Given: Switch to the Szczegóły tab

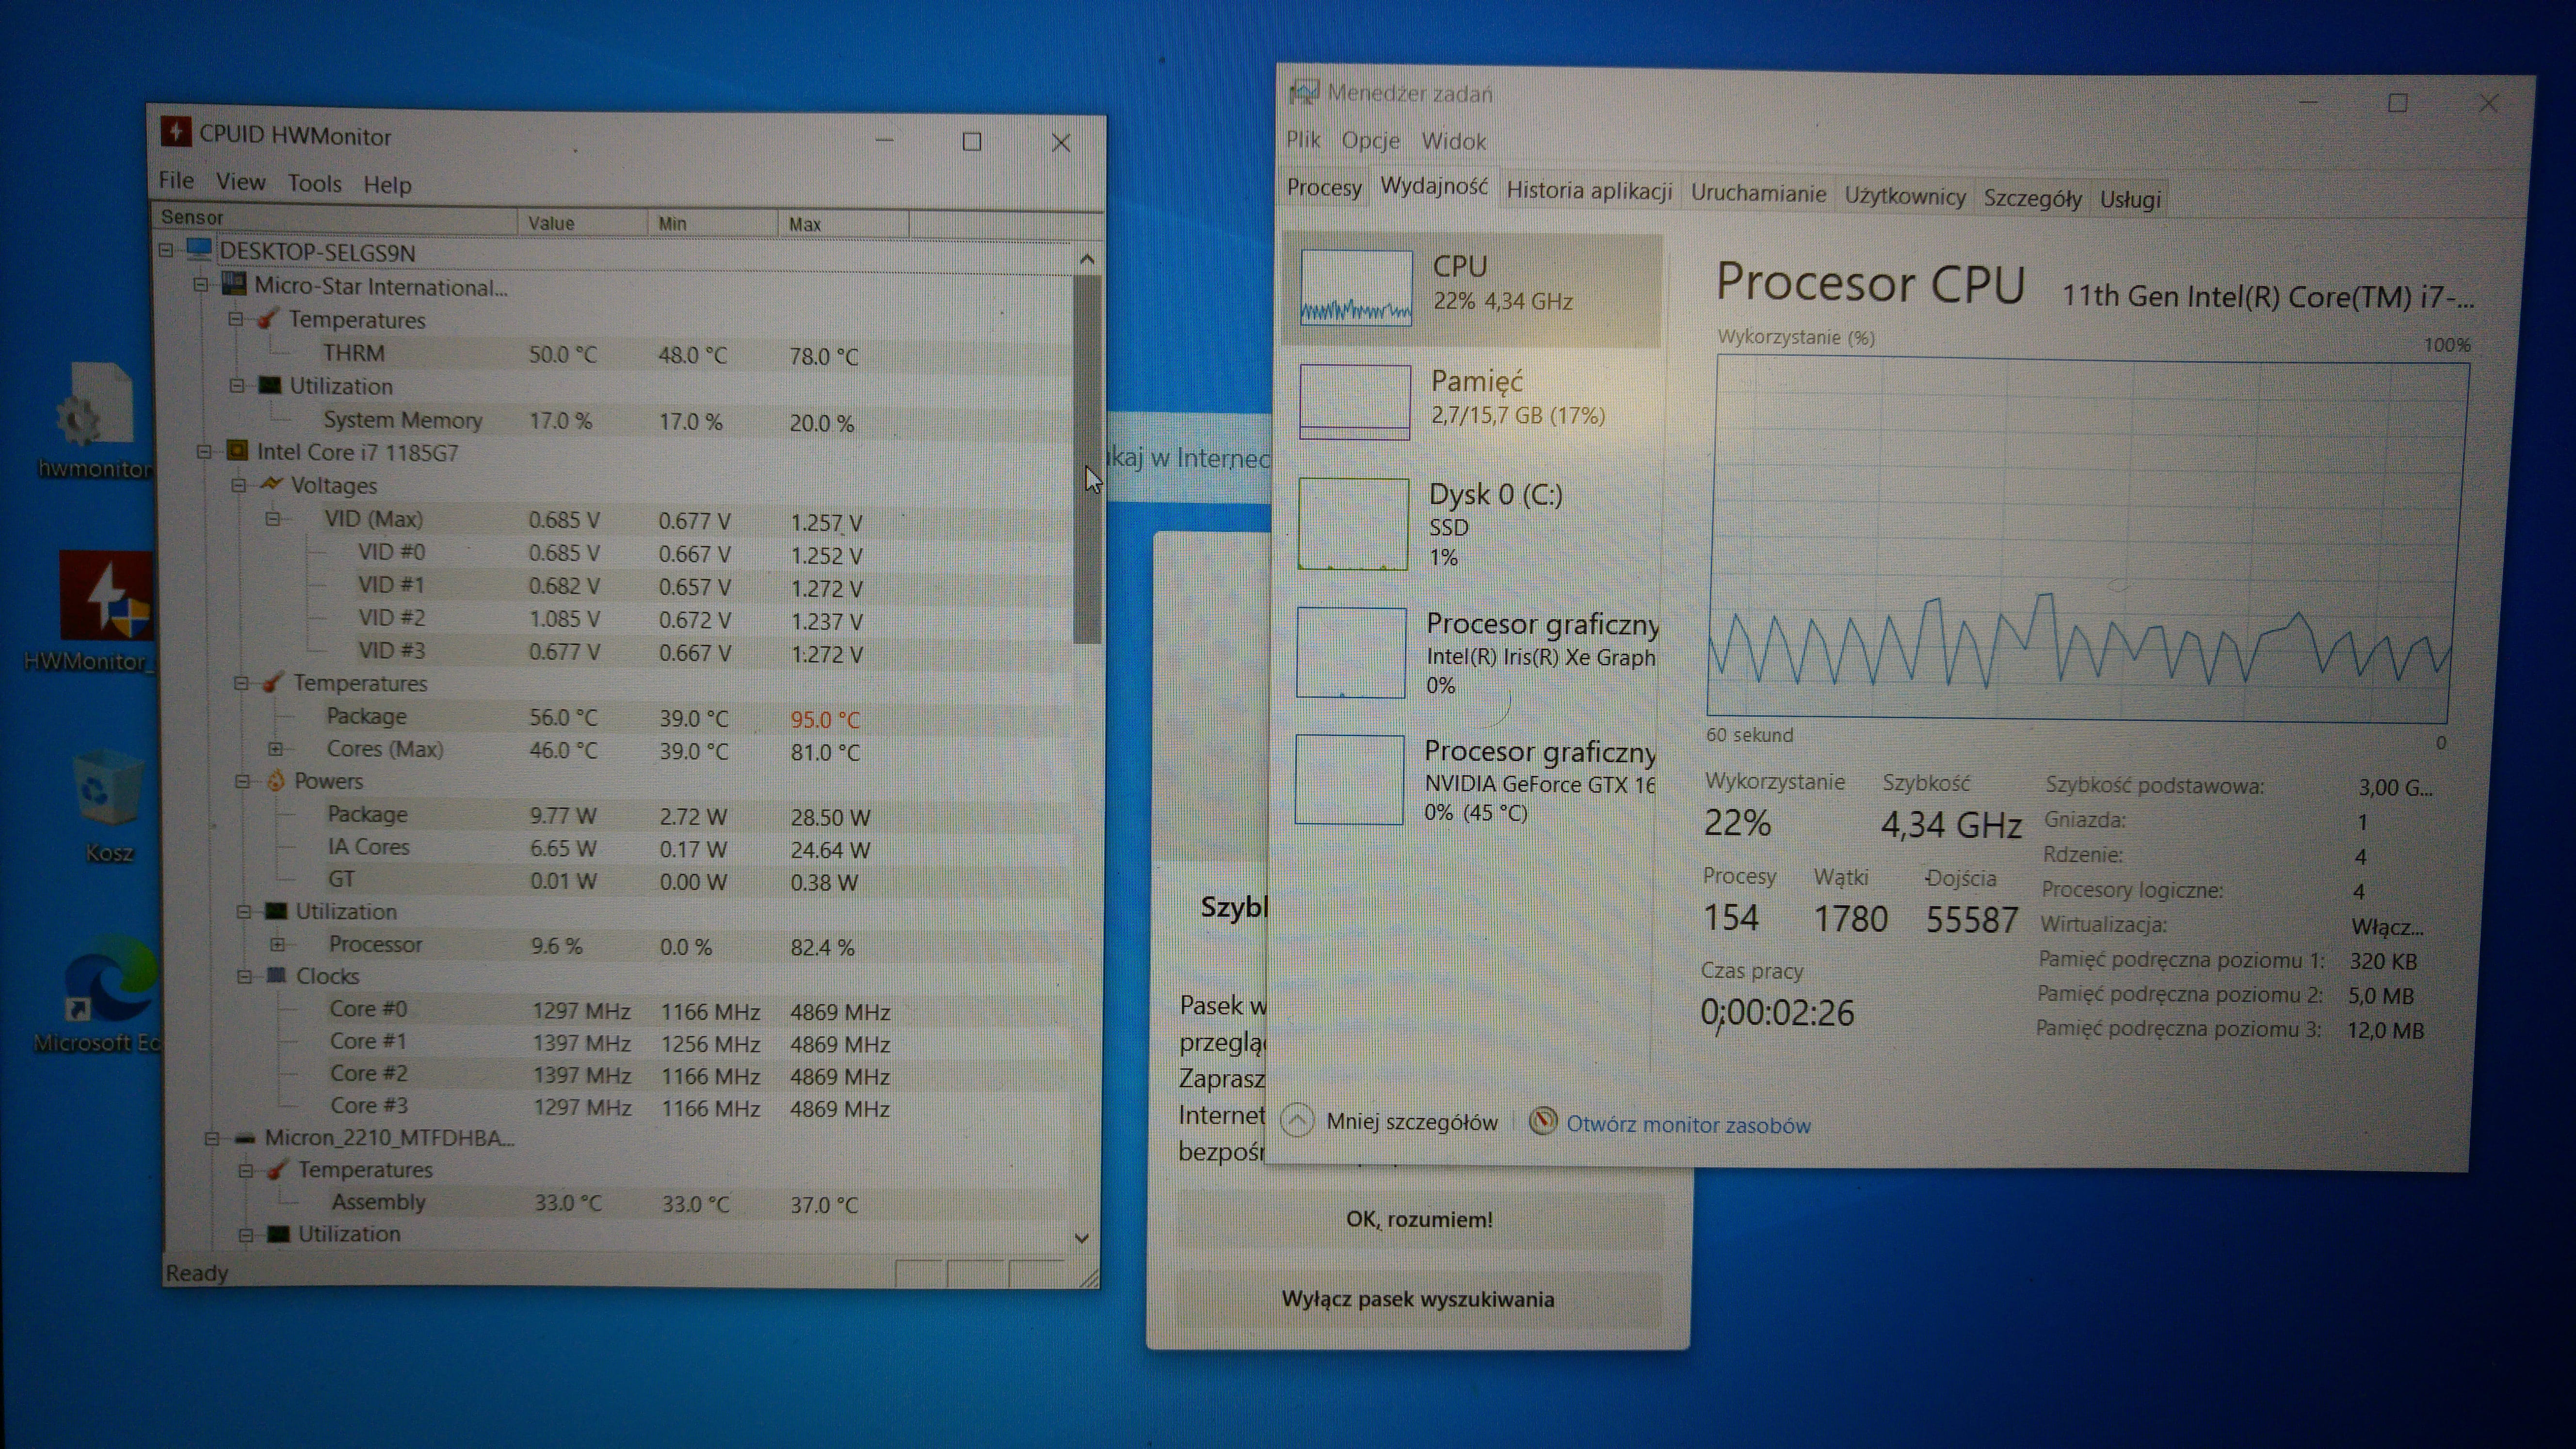Looking at the screenshot, I should [2032, 198].
